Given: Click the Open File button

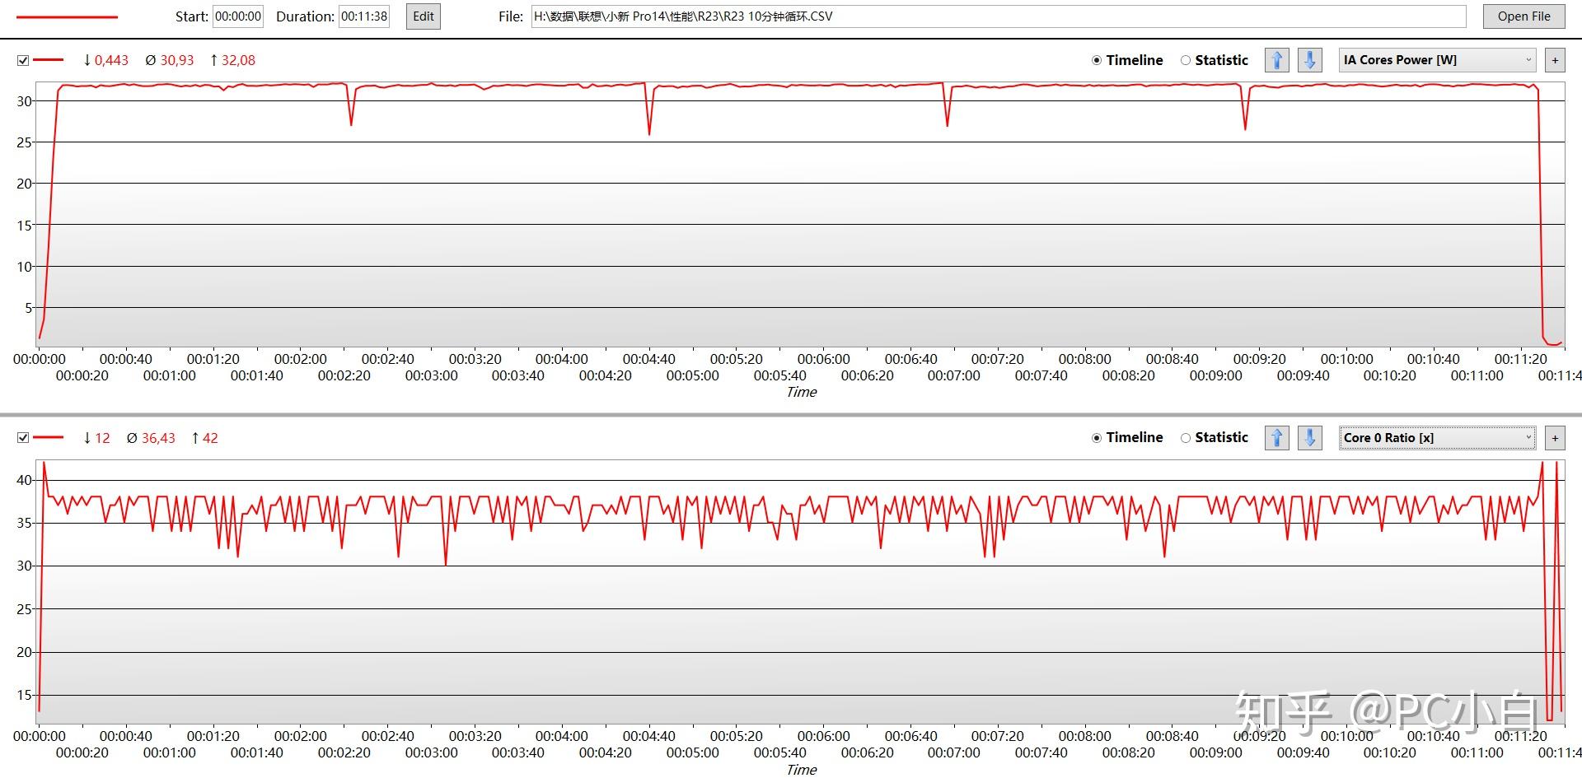Looking at the screenshot, I should pos(1523,16).
